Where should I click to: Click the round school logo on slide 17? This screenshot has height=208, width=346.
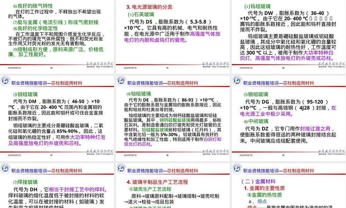[5, 81]
